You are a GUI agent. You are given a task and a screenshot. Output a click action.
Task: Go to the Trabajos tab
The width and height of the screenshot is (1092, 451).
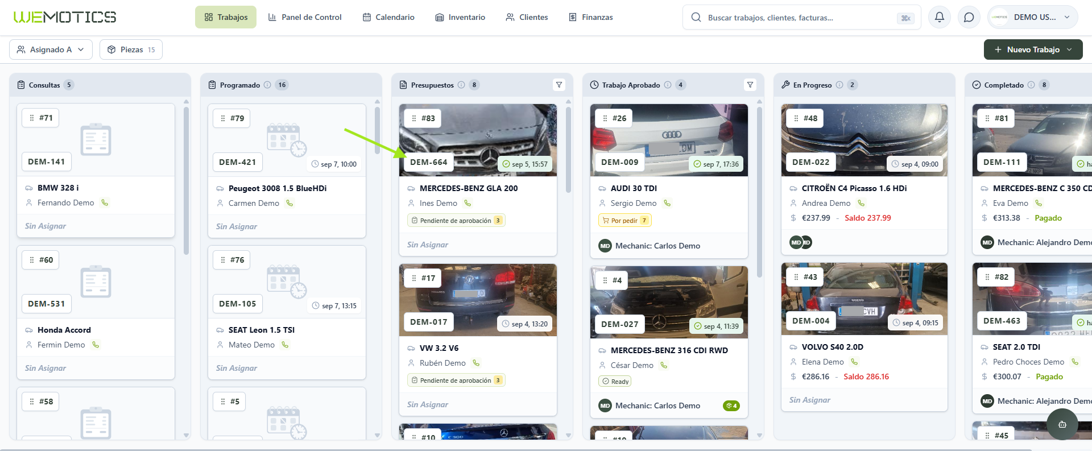(226, 17)
